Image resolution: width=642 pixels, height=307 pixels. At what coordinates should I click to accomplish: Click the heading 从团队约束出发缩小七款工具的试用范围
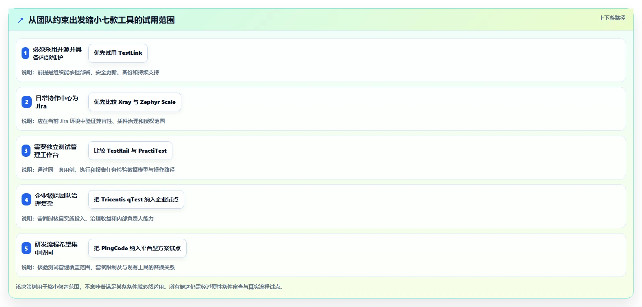(102, 20)
